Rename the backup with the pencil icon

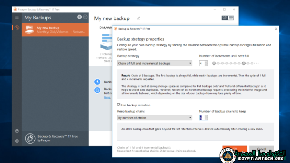138,18
